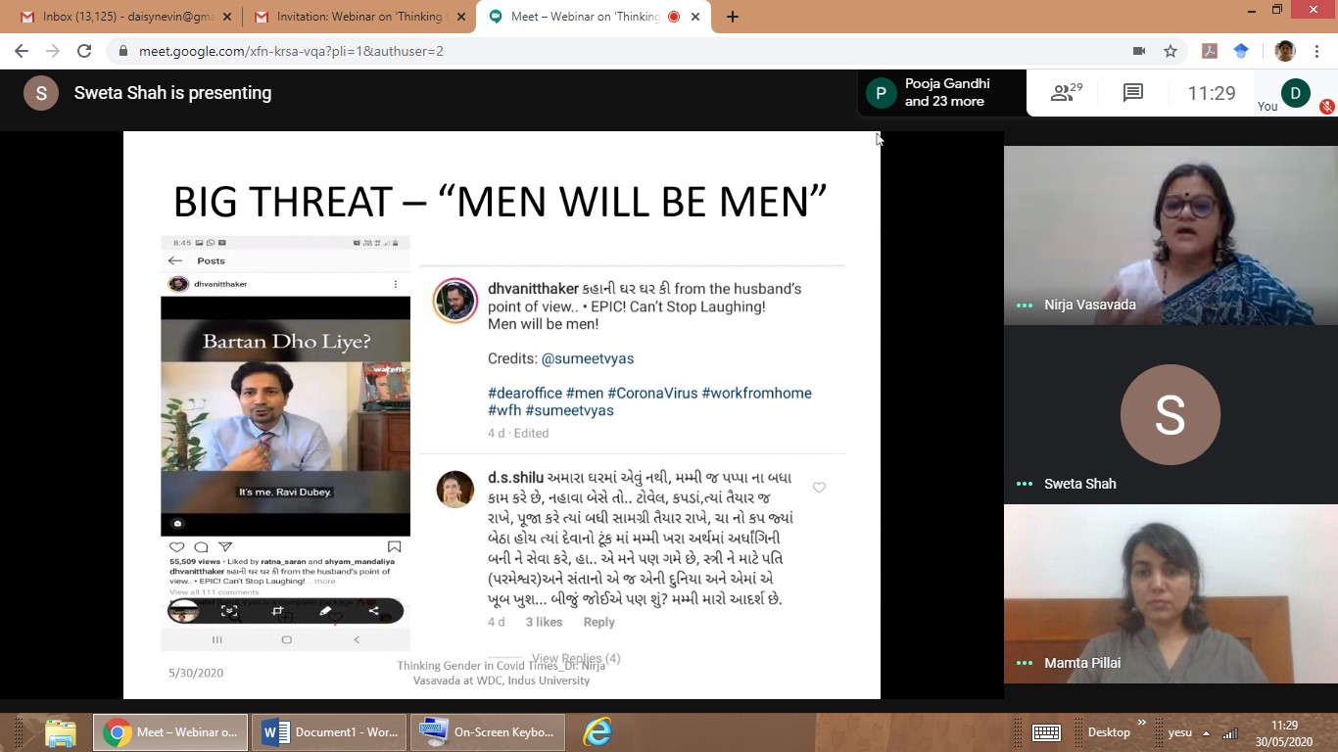Bookmark this page with the star icon
Screen dimensions: 1338x752
[x=1170, y=51]
